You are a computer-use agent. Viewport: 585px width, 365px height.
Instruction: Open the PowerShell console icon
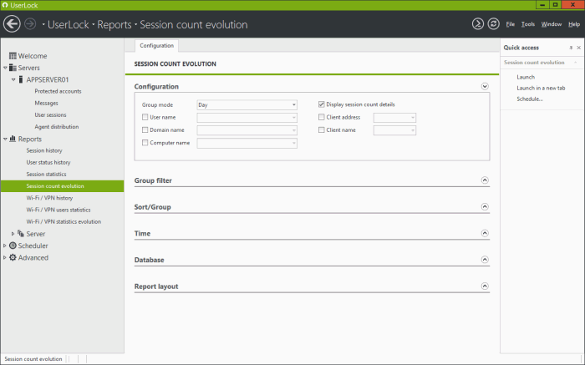pos(477,24)
